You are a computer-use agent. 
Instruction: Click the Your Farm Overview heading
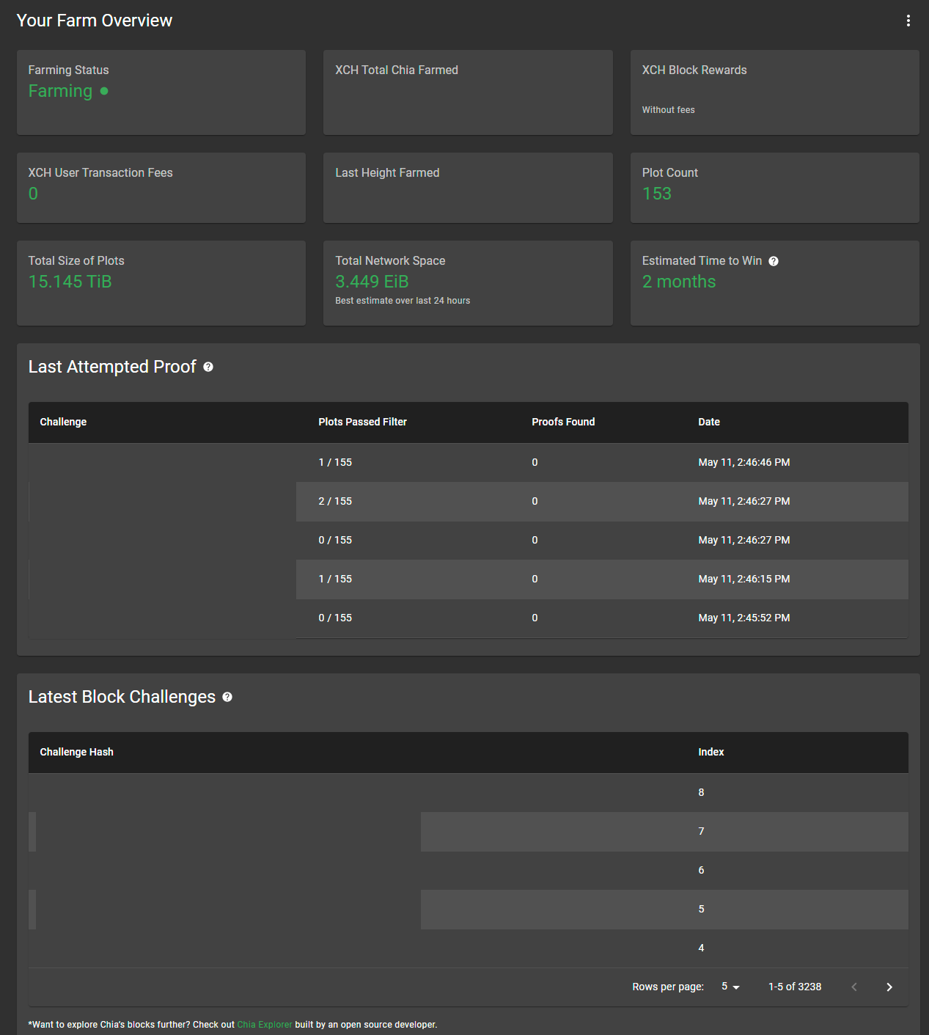point(95,21)
